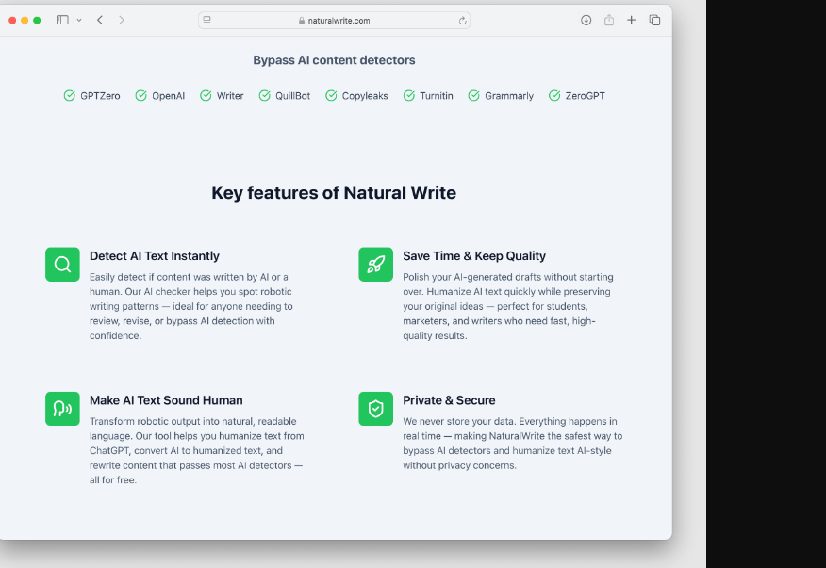Click the "Save Time & Keep Quality" title

click(474, 256)
